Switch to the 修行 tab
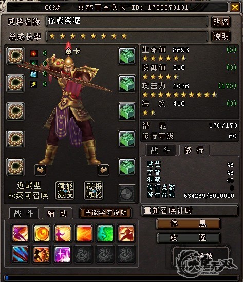 point(194,150)
